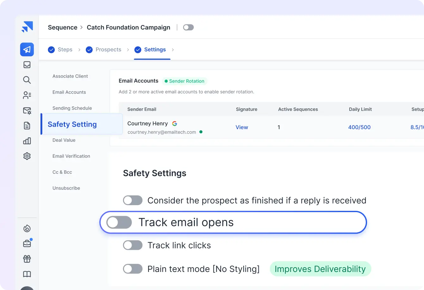This screenshot has height=290, width=424.
Task: Open email account settings icon
Action: point(27,110)
